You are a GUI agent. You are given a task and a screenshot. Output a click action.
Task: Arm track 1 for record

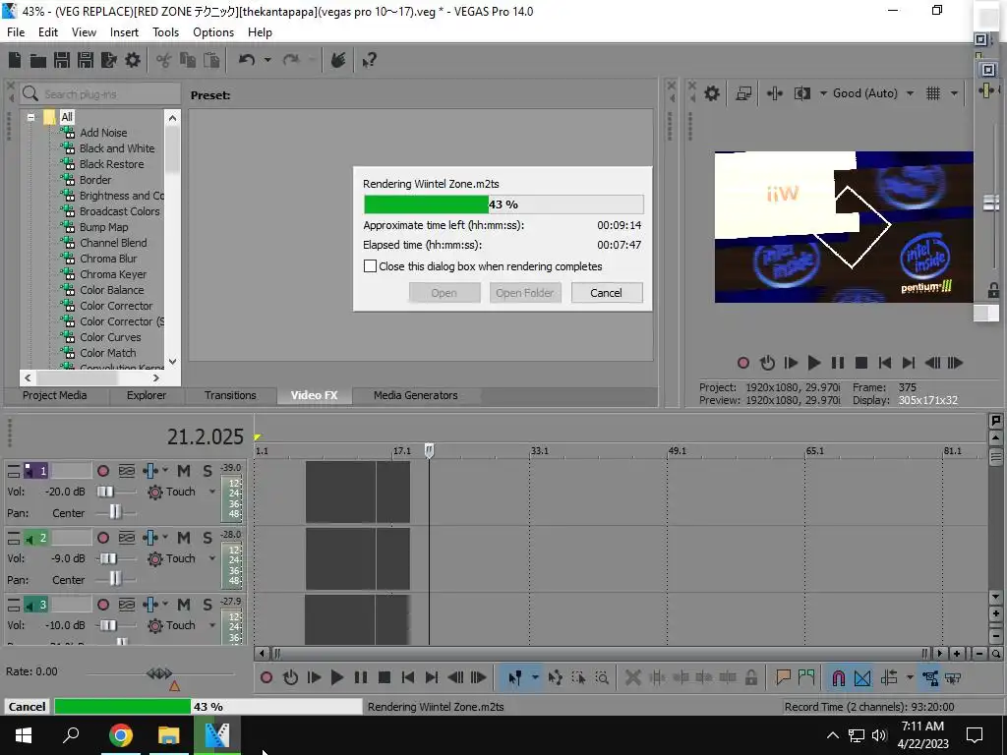click(x=102, y=471)
